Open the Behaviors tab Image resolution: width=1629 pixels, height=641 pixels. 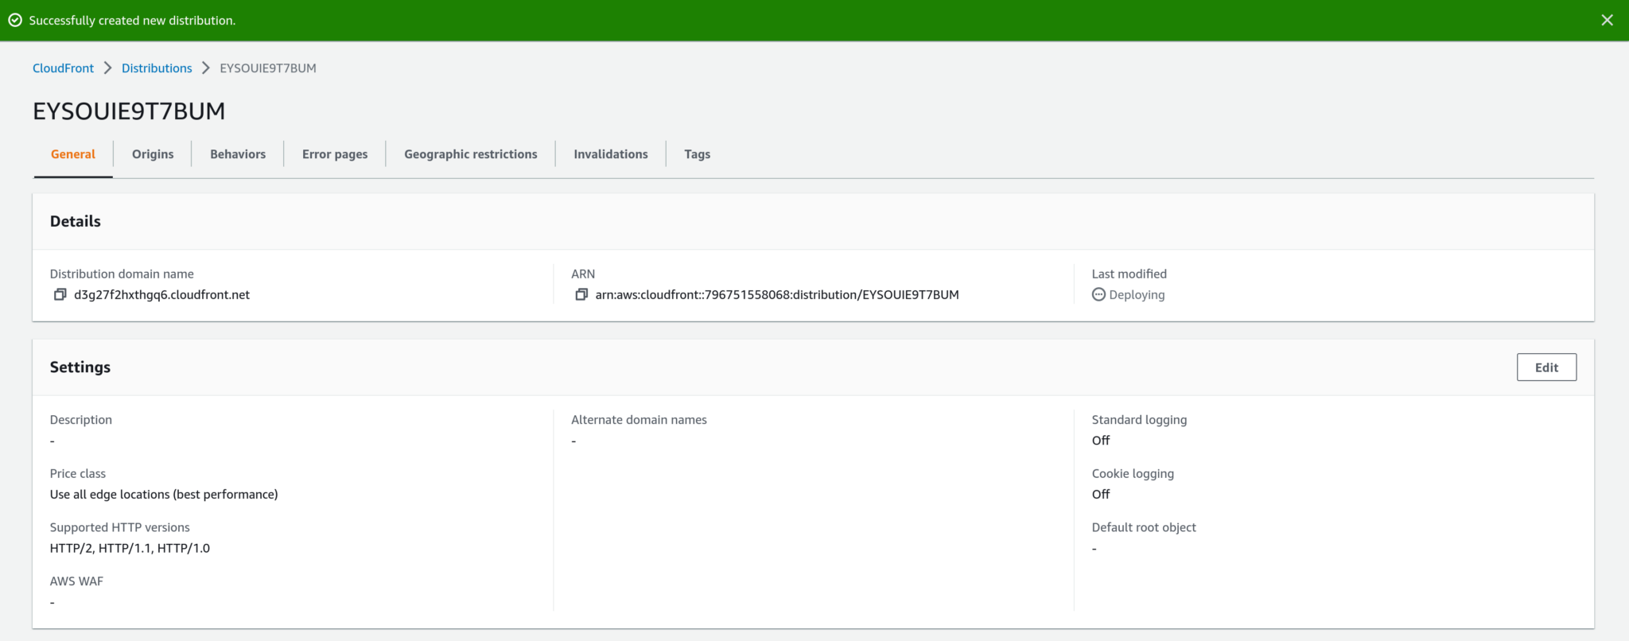(238, 154)
